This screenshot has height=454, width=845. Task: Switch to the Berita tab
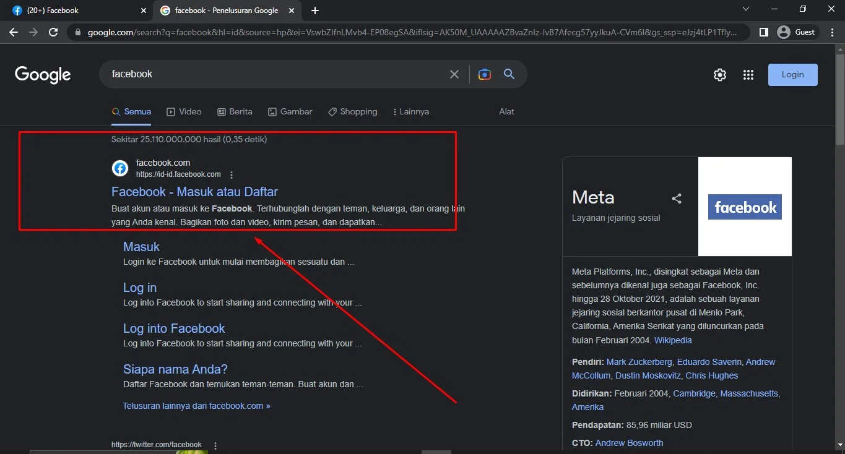(x=235, y=112)
